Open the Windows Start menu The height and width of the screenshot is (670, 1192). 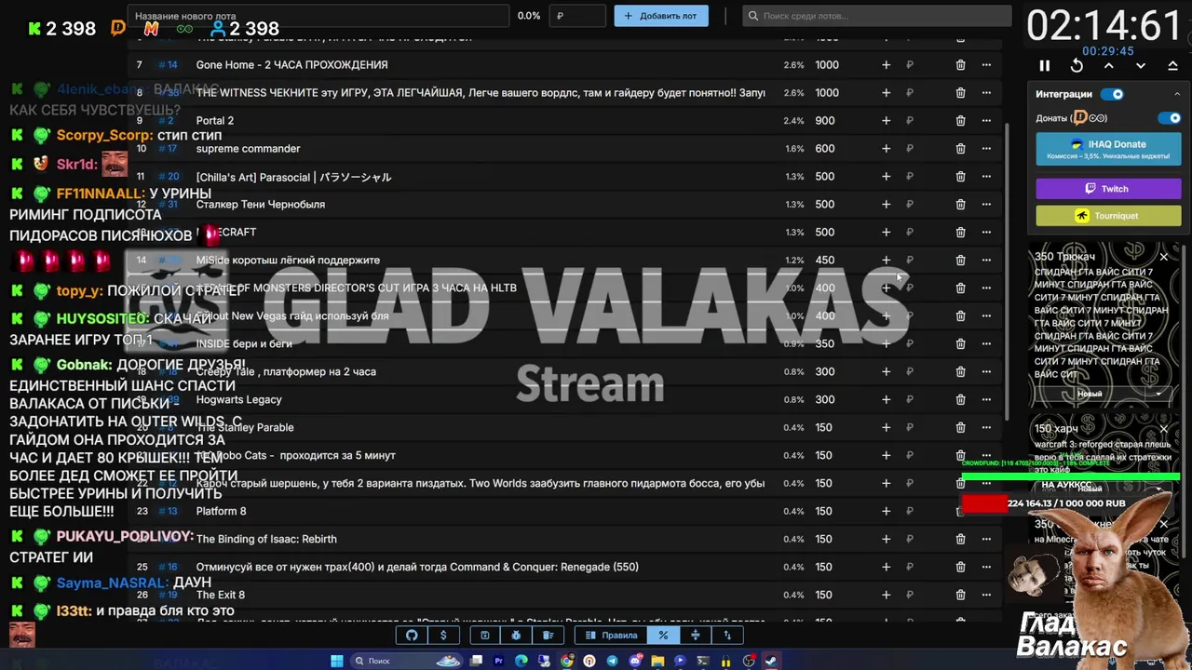click(336, 661)
